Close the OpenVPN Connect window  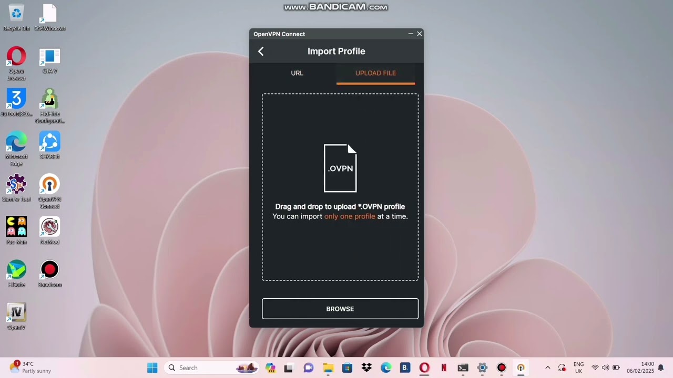click(420, 34)
